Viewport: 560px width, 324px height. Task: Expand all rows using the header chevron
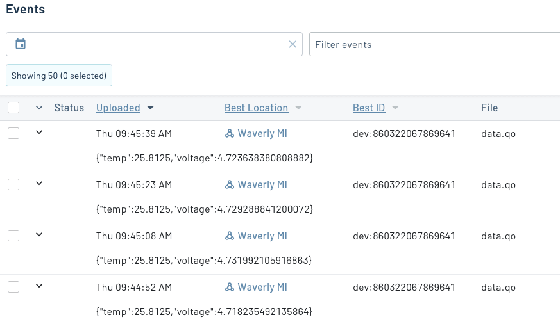coord(39,108)
